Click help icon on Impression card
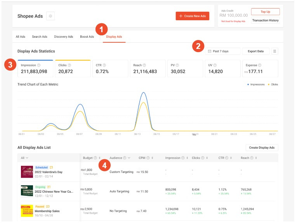 coord(39,65)
